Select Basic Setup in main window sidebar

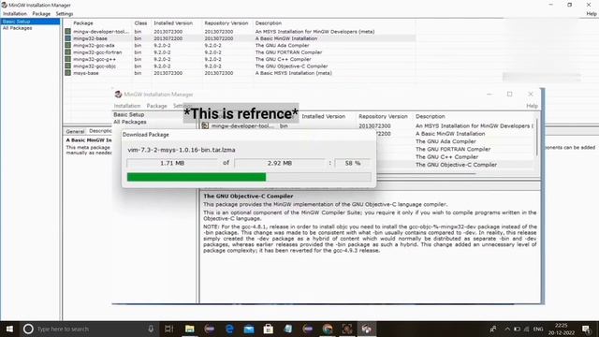tap(30, 22)
